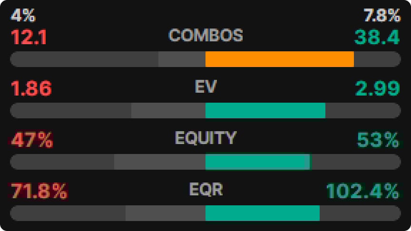Select the 71.8% EQR value

39,191
